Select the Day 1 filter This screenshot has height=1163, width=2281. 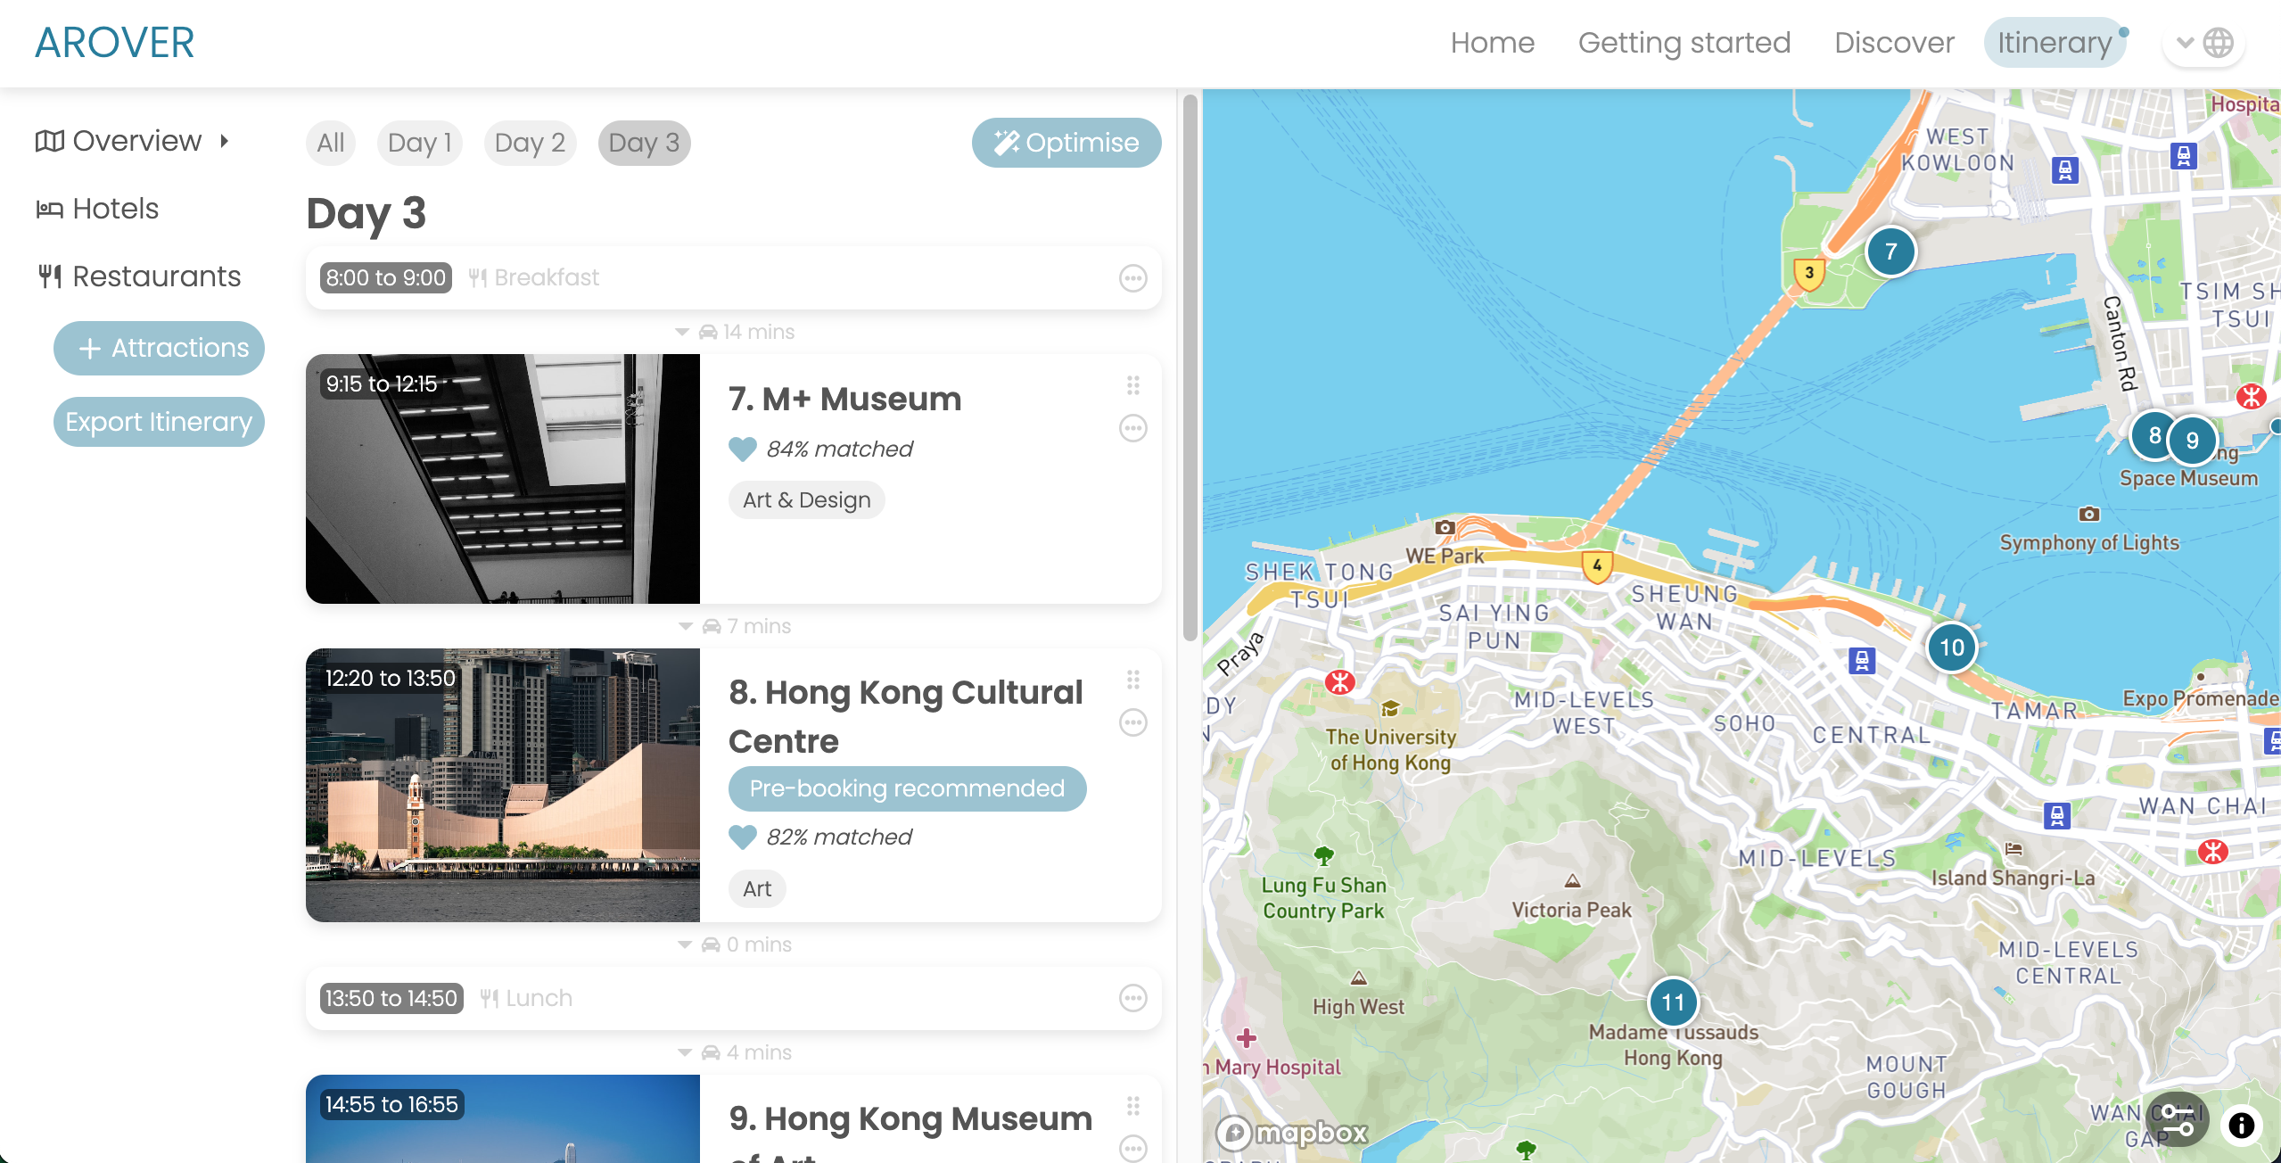point(419,143)
